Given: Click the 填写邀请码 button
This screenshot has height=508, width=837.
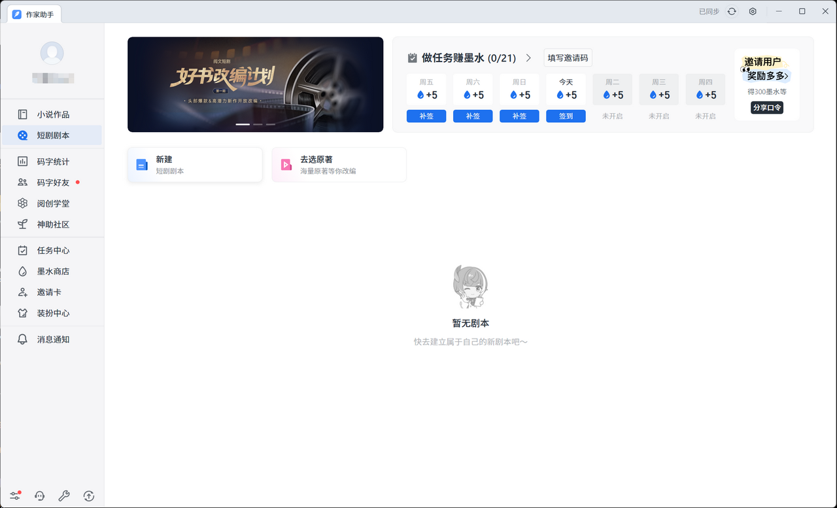Looking at the screenshot, I should [x=568, y=58].
